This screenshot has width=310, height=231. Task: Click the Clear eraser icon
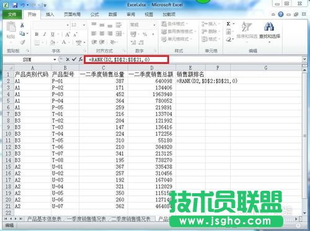pos(228,39)
